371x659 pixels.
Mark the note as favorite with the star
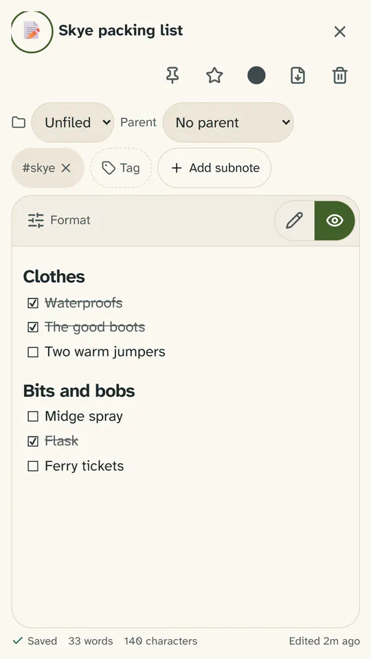point(214,76)
